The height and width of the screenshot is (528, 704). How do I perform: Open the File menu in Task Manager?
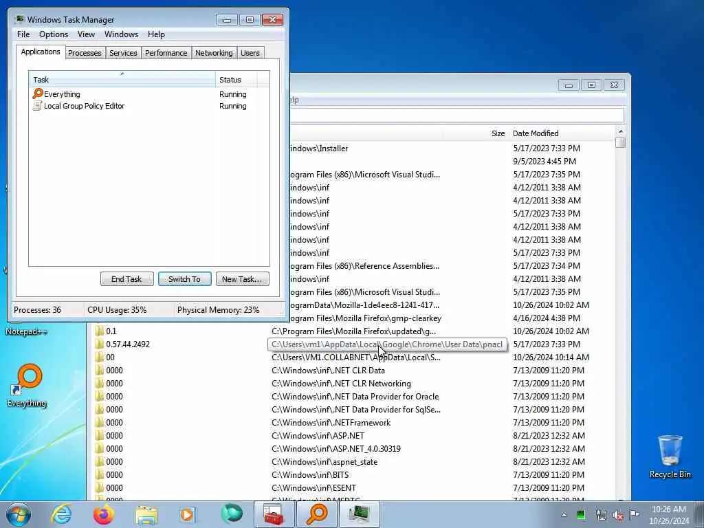coord(23,34)
